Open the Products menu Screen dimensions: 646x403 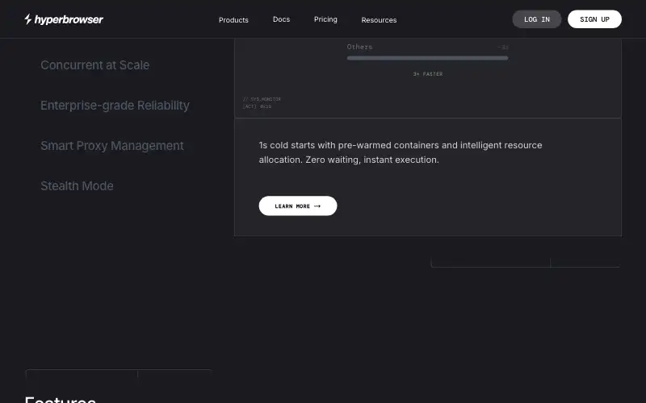coord(233,19)
